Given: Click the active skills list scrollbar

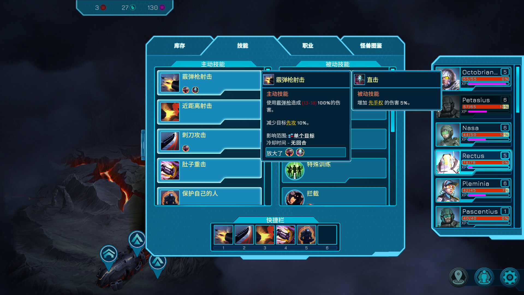Looking at the screenshot, I should (x=268, y=136).
